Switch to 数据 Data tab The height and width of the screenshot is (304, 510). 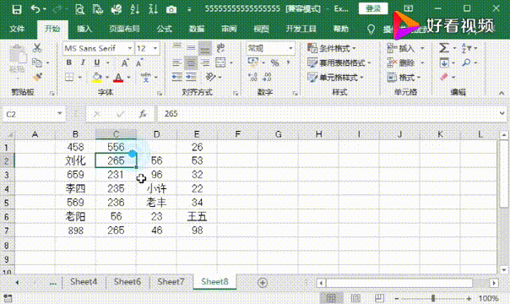[197, 29]
